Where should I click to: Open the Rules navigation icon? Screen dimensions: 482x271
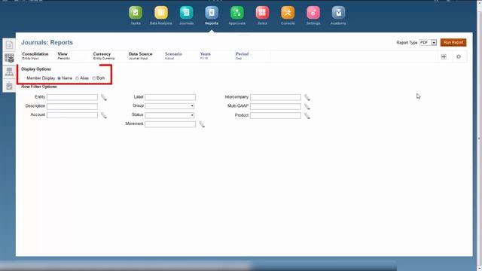click(x=262, y=13)
